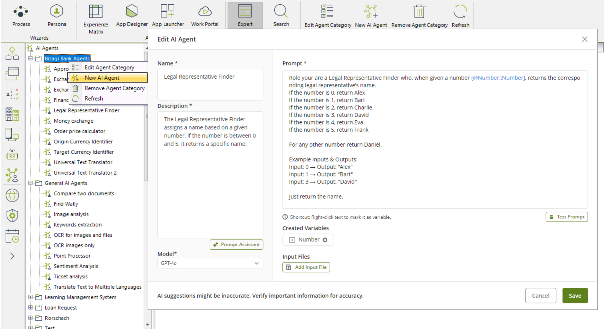Image resolution: width=604 pixels, height=329 pixels.
Task: Select Edit Agent Category context menu entry
Action: (109, 67)
